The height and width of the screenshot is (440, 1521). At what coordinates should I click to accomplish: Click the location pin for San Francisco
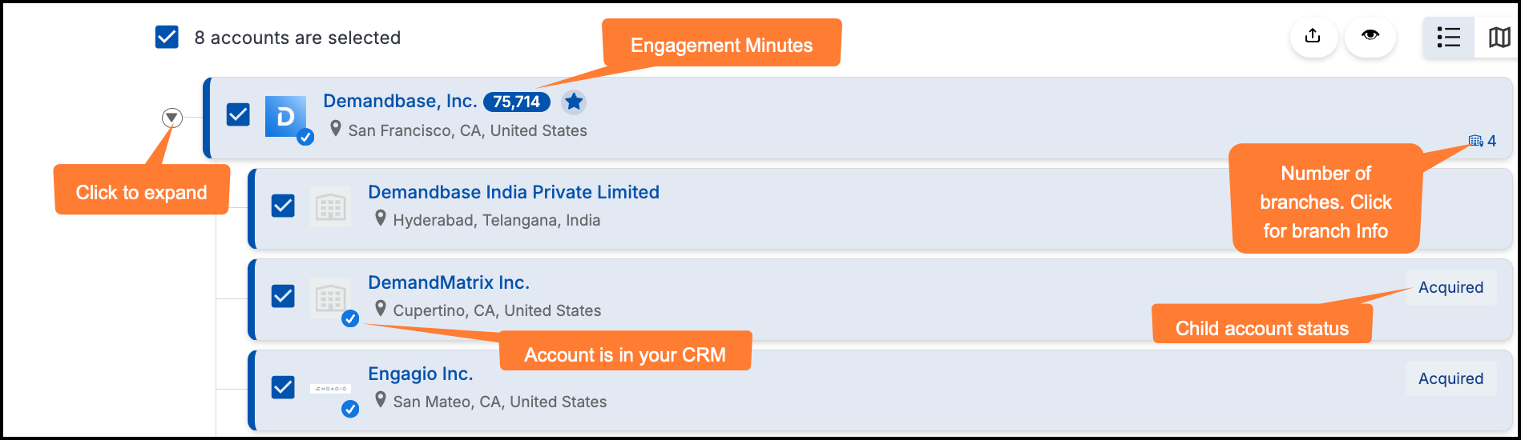[x=336, y=129]
